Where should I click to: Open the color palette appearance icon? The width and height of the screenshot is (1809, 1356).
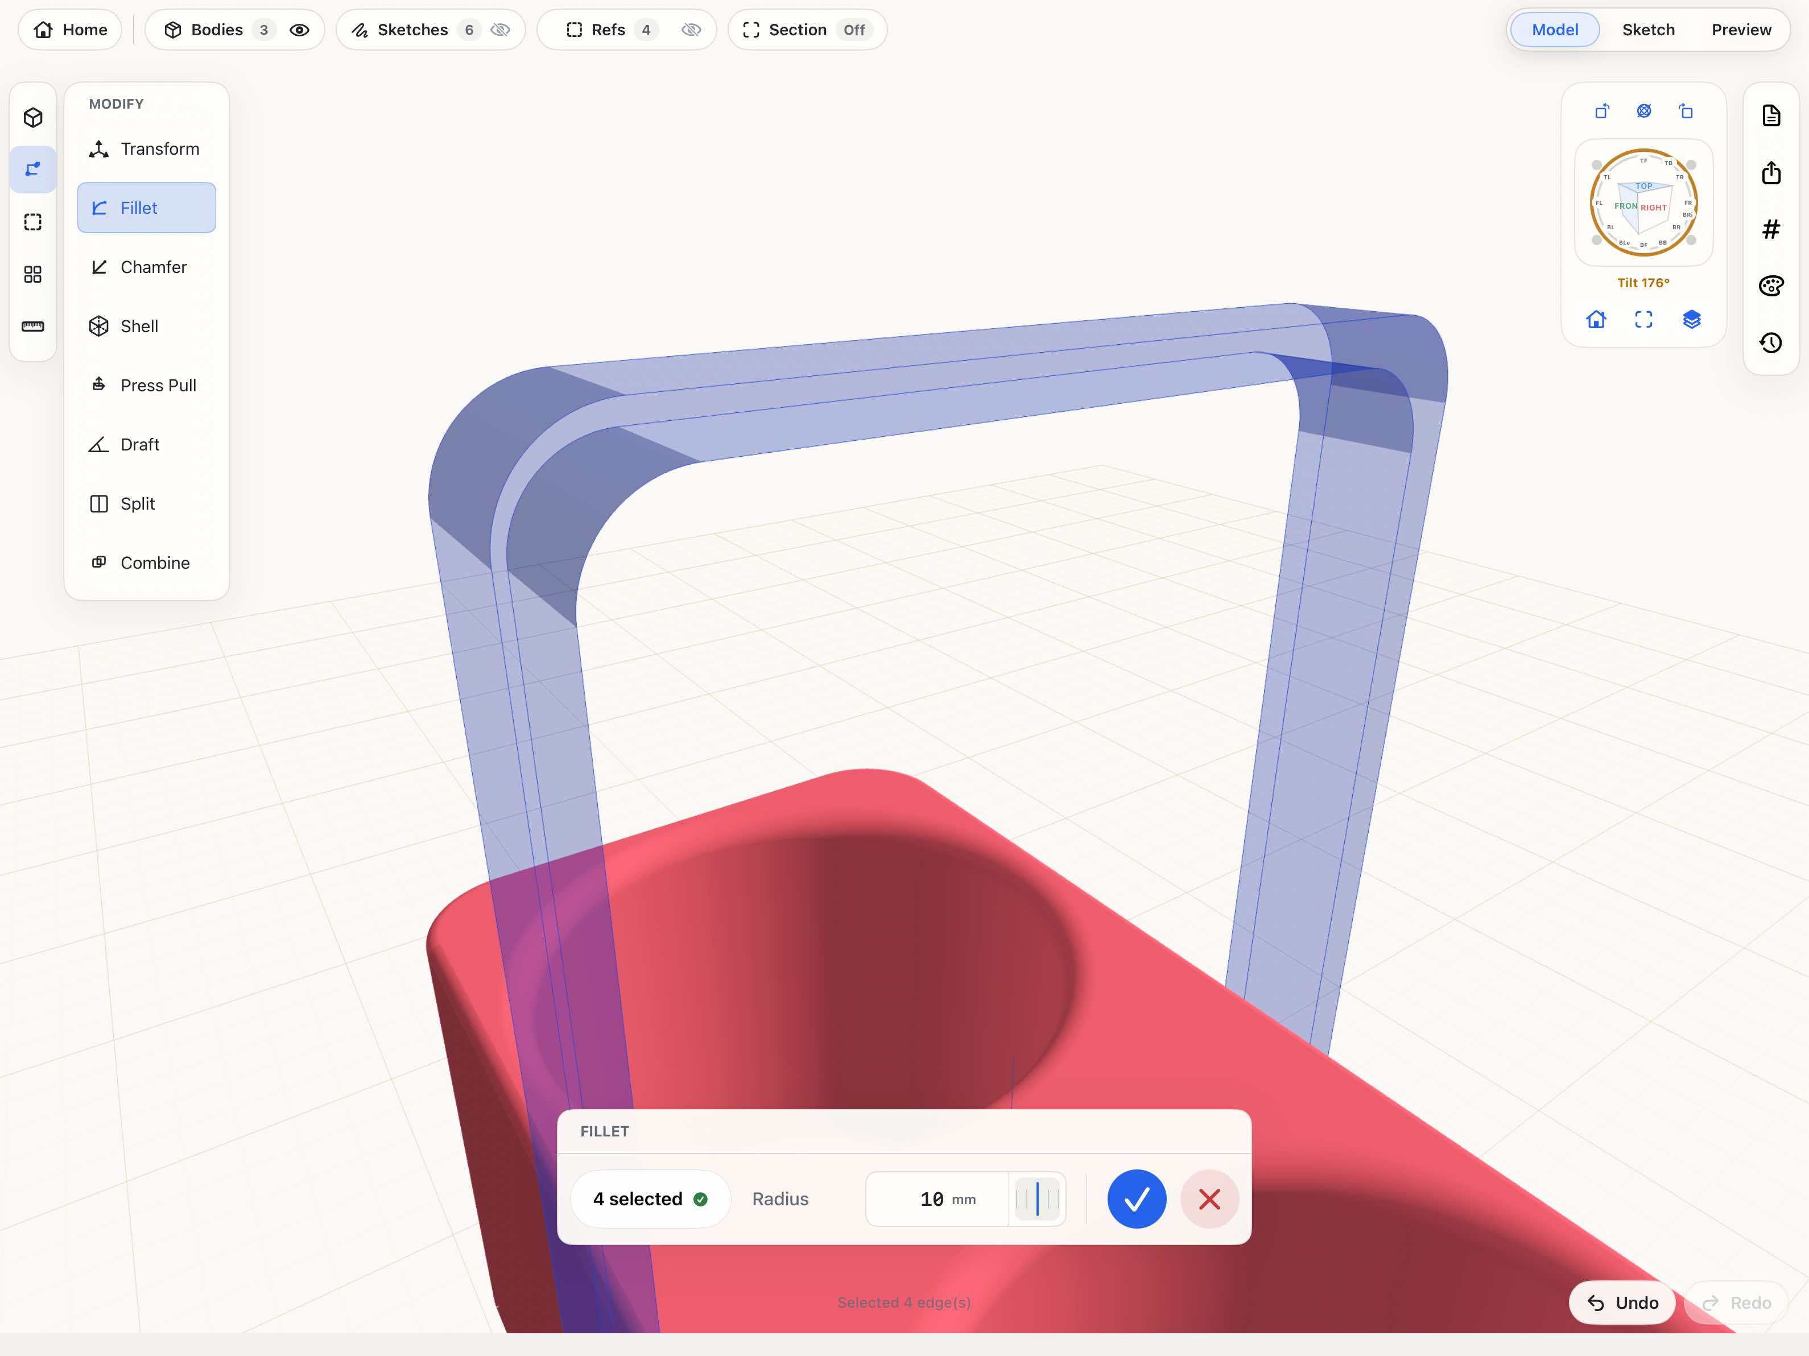pos(1771,286)
